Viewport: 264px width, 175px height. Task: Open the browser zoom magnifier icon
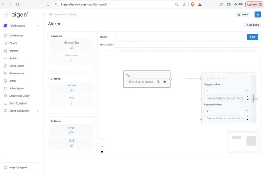[x=177, y=5]
